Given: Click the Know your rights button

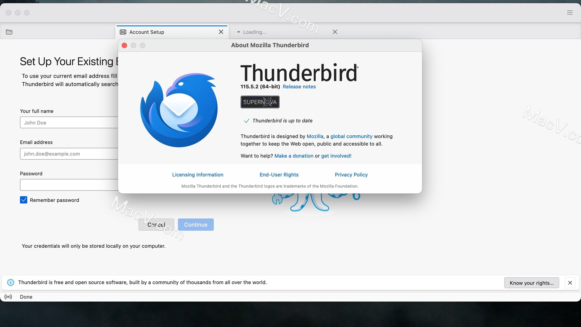Looking at the screenshot, I should (531, 283).
